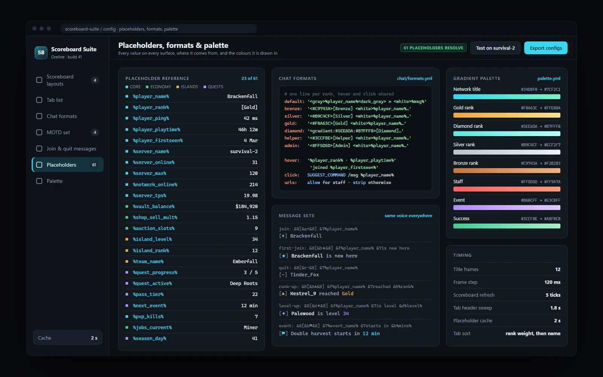Image resolution: width=603 pixels, height=377 pixels.
Task: Open the chat/formats.yml link
Action: click(415, 78)
